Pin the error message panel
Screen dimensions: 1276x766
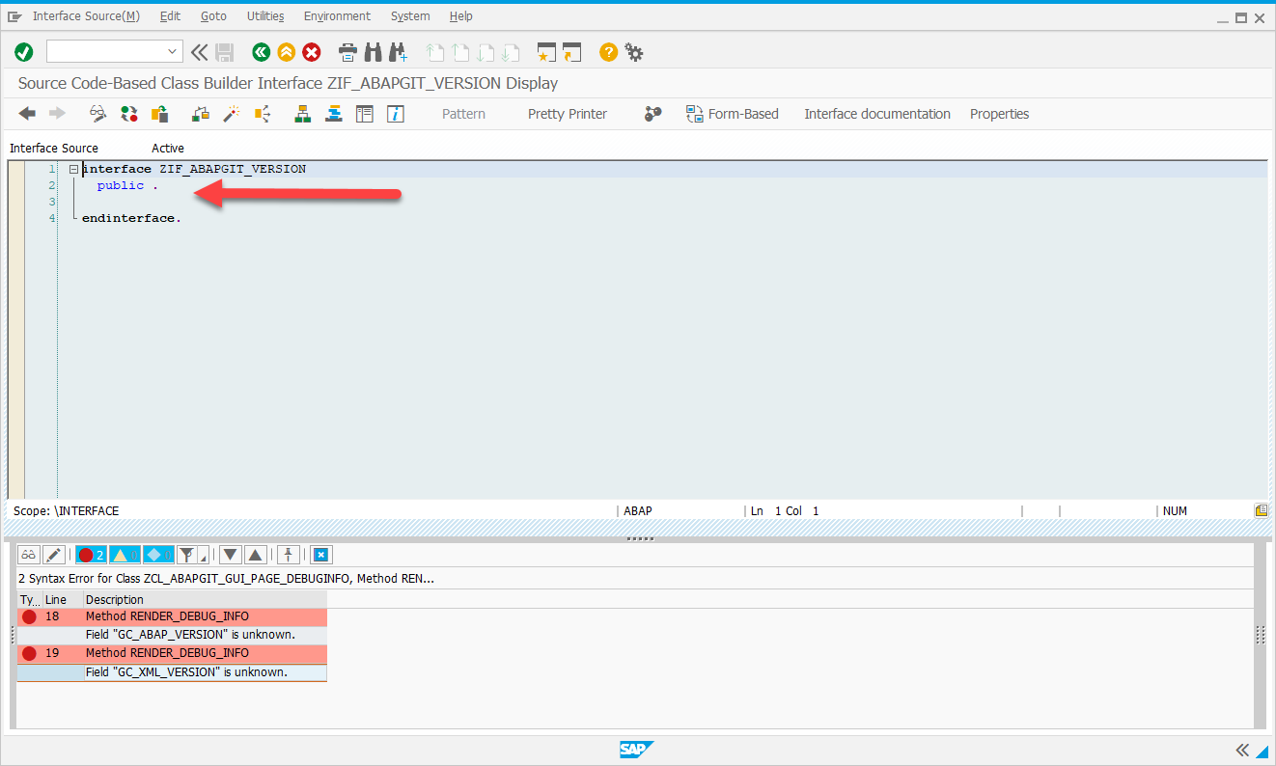click(287, 555)
